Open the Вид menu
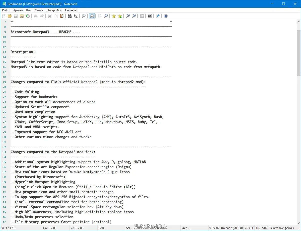The height and width of the screenshot is (231, 301). pyautogui.click(x=29, y=10)
